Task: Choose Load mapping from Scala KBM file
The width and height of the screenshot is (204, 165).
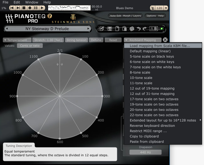Action: point(163,46)
